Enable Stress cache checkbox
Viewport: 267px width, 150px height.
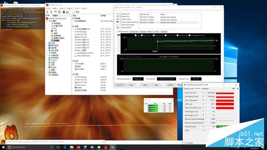121,19
